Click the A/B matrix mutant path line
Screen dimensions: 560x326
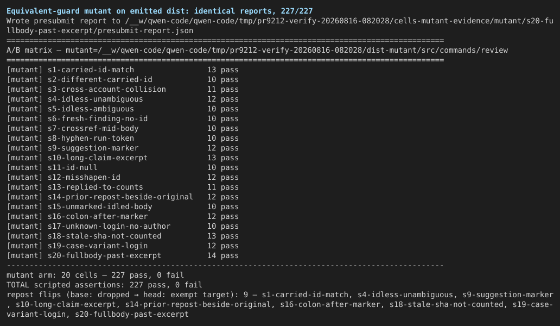pyautogui.click(x=257, y=50)
